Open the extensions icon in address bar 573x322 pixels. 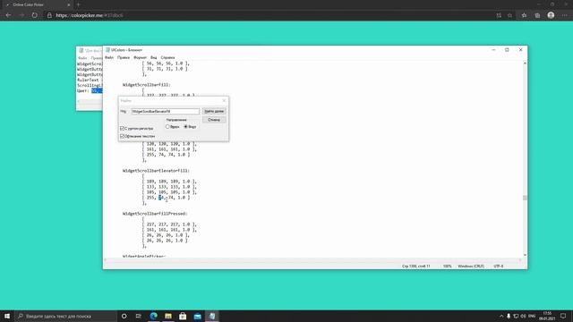499,15
